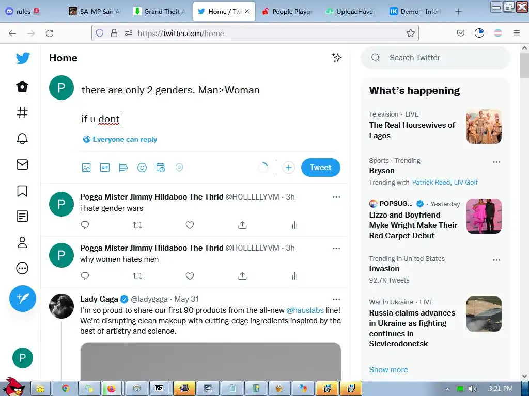
Task: Open more options for Bryson trend
Action: [496, 162]
